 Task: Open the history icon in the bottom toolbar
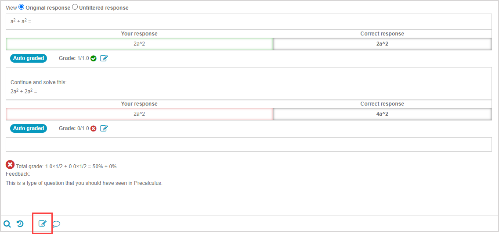click(20, 224)
